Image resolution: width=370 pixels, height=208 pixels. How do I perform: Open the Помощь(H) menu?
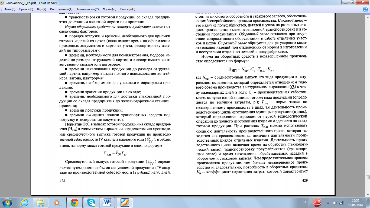(128, 9)
